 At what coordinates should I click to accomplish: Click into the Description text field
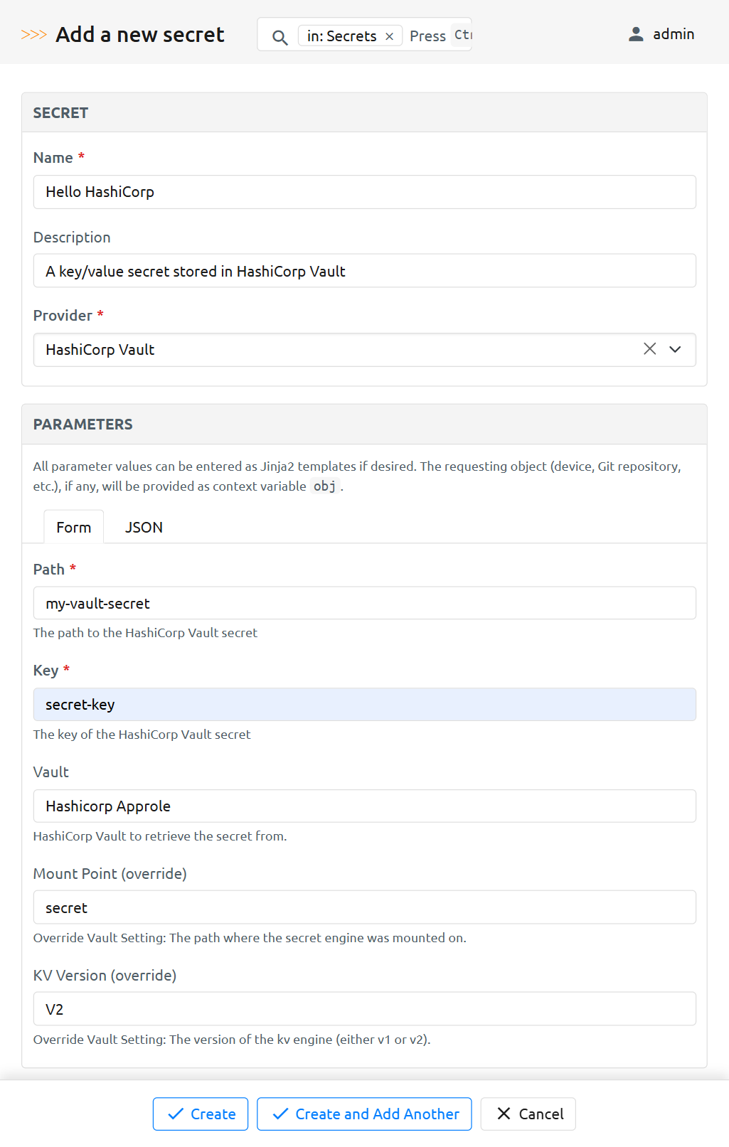tap(364, 271)
